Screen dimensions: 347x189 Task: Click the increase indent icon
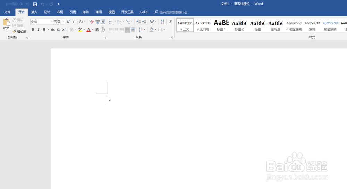144,22
